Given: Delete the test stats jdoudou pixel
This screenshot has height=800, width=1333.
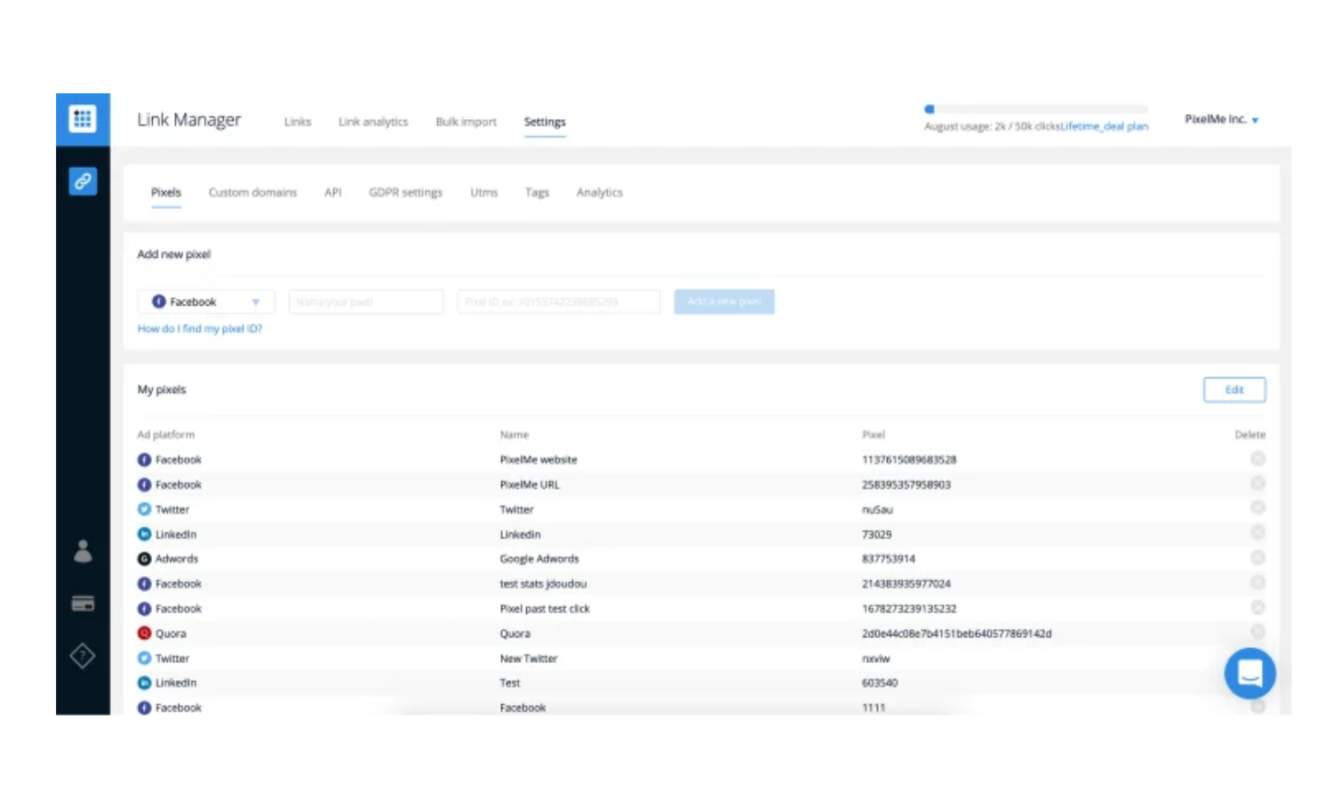Looking at the screenshot, I should [1257, 582].
